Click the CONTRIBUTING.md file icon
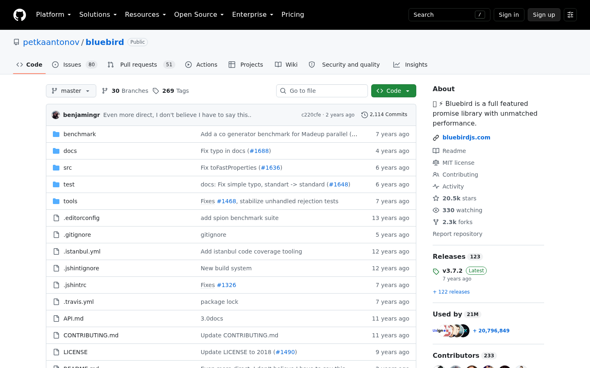This screenshot has width=590, height=368. 56,335
